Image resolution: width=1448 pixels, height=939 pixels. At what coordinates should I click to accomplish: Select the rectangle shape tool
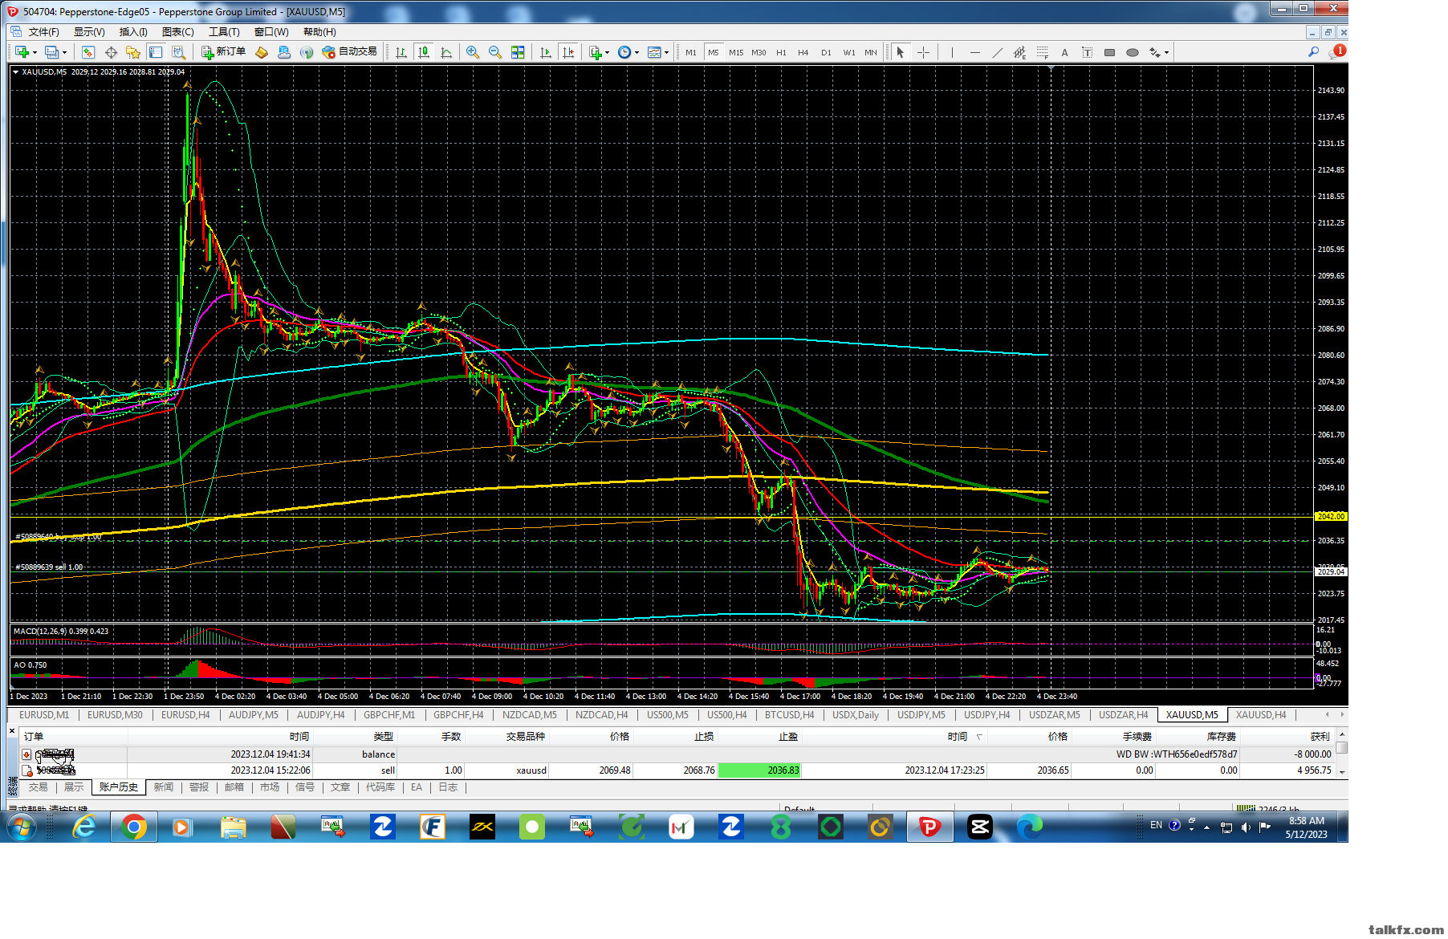pos(1109,52)
